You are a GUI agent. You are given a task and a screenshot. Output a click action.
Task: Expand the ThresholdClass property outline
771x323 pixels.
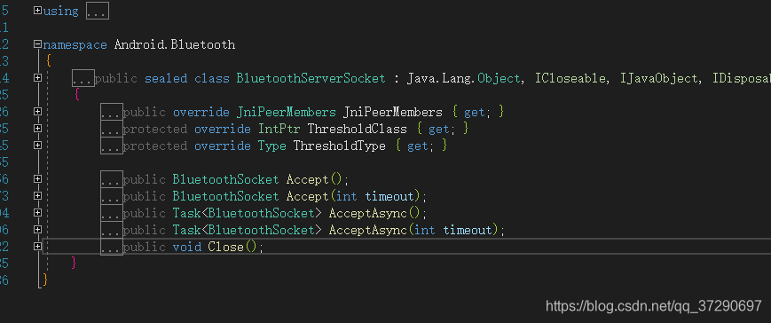point(38,129)
